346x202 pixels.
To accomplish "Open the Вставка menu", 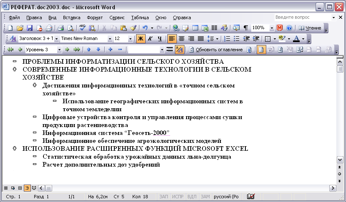I will tap(71, 17).
